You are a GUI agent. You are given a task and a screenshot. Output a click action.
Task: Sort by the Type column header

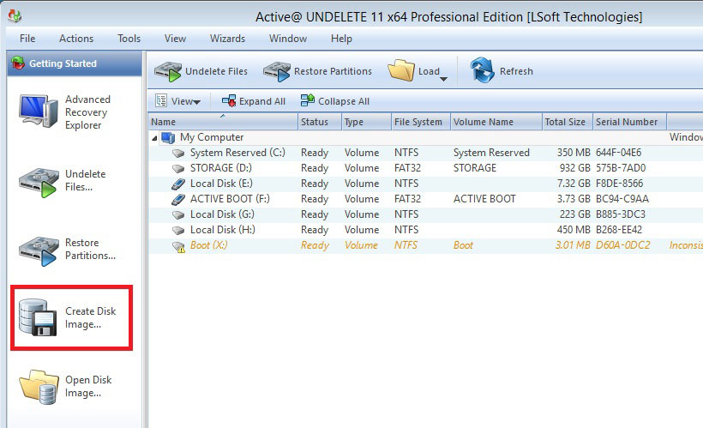(367, 122)
